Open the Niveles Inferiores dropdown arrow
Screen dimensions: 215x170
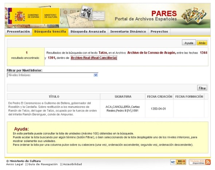click(95, 75)
